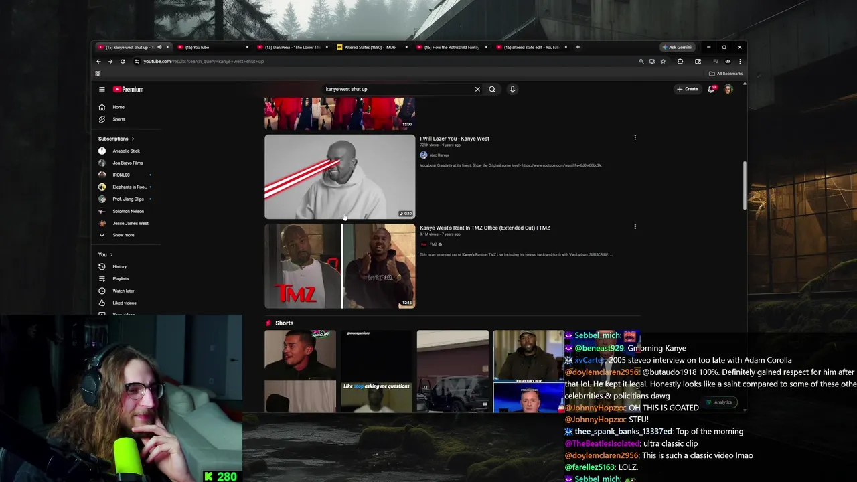Open the TMZ Kanye rant thumbnail
Image resolution: width=857 pixels, height=482 pixels.
339,266
